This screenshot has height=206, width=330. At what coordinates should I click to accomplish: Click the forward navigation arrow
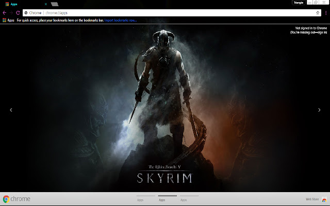[11, 12]
